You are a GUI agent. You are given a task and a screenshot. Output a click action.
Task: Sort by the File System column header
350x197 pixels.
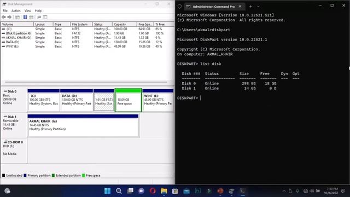(x=81, y=24)
